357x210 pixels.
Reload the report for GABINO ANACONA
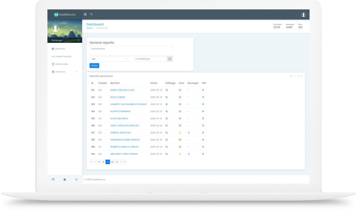(189, 133)
